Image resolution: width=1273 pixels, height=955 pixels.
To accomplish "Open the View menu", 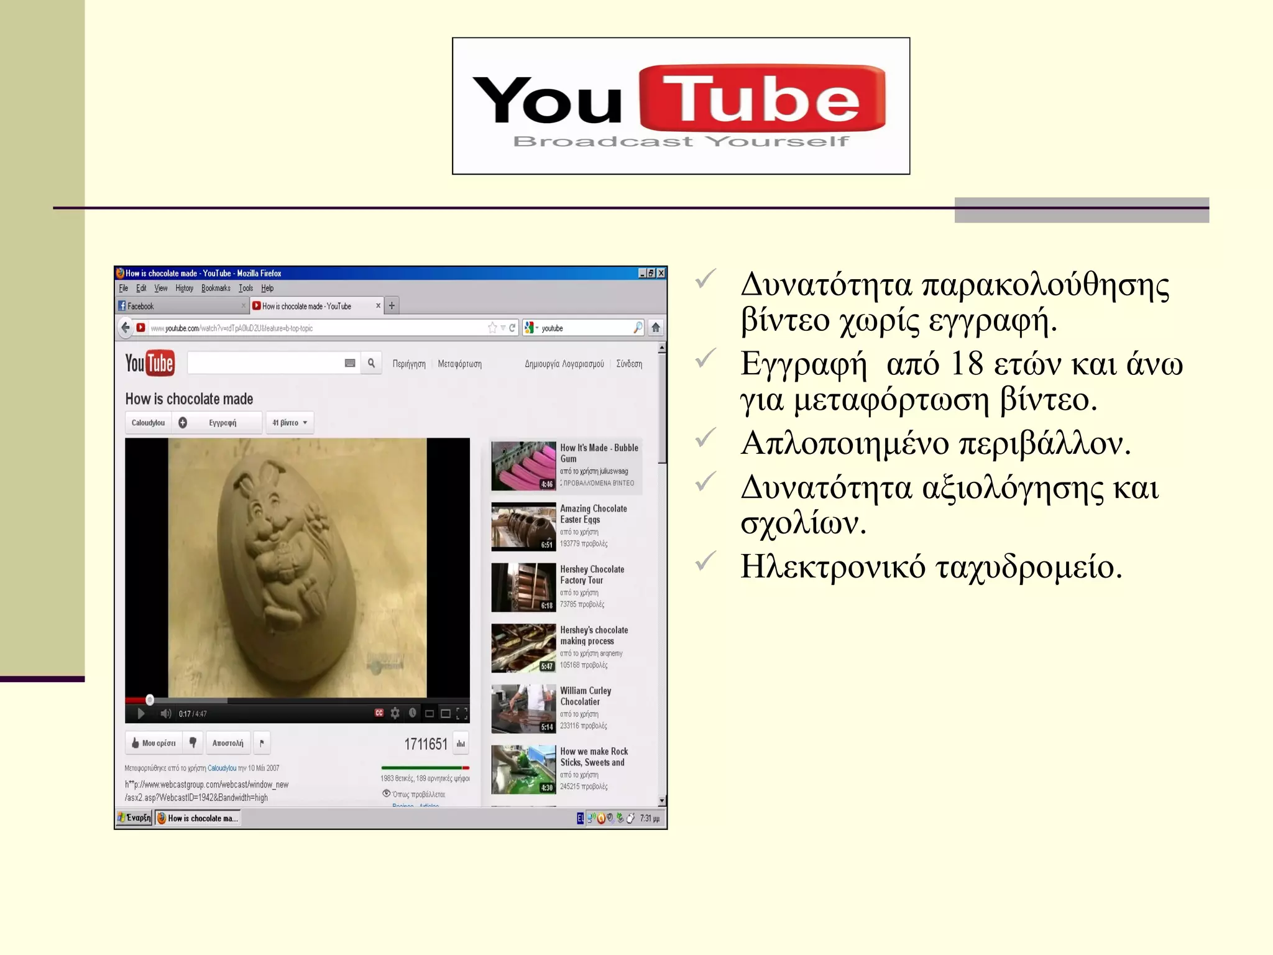I will click(x=161, y=288).
